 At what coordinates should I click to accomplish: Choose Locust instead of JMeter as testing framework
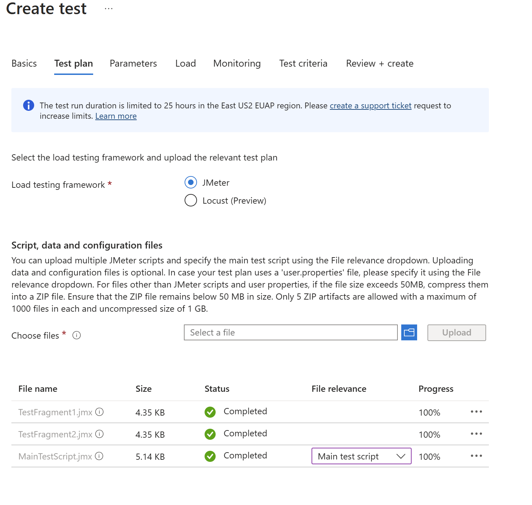click(191, 200)
